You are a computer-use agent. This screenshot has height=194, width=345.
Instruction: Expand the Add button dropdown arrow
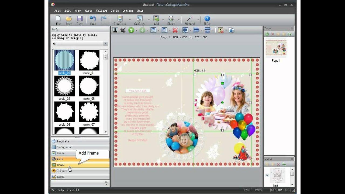163,20
